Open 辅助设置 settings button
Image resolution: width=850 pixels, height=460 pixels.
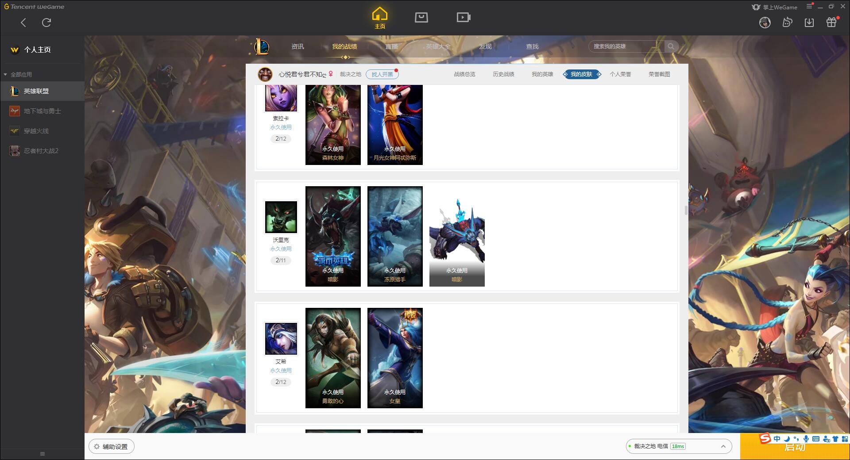tap(112, 447)
